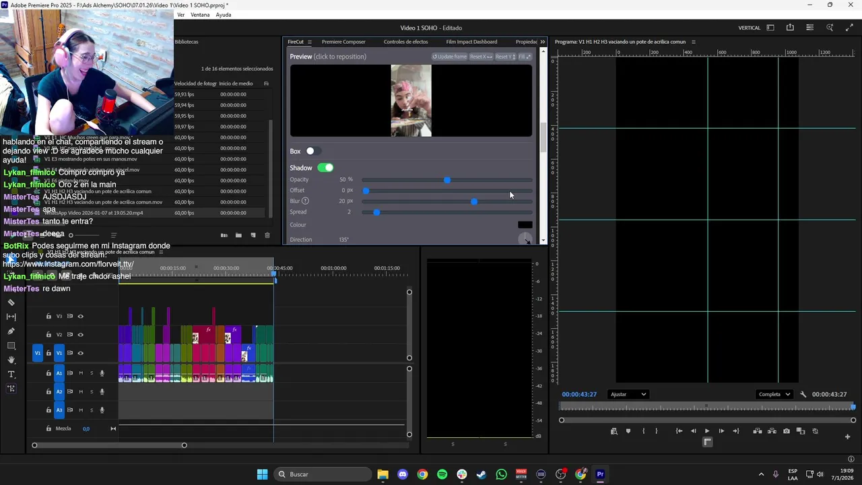Open the Ajustar zoom level dropdown
Viewport: 862px width, 485px height.
[x=628, y=395]
